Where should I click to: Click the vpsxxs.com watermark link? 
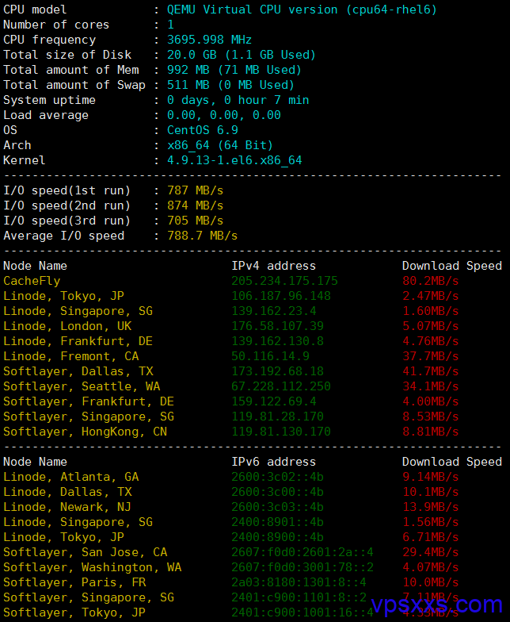pyautogui.click(x=437, y=605)
